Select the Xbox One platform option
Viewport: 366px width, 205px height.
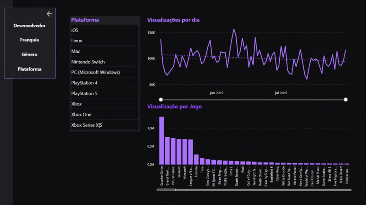pyautogui.click(x=105, y=115)
